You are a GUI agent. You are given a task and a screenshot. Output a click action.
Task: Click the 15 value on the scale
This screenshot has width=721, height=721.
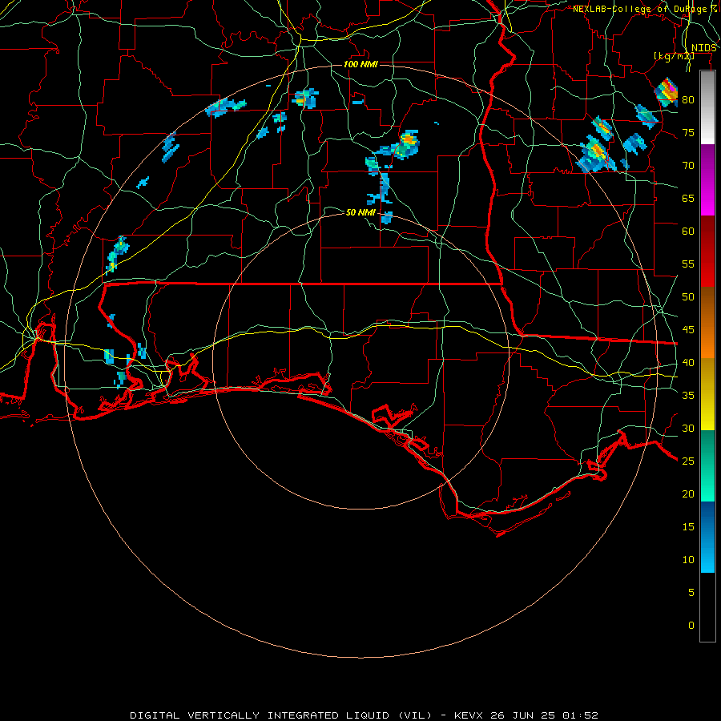pos(688,526)
